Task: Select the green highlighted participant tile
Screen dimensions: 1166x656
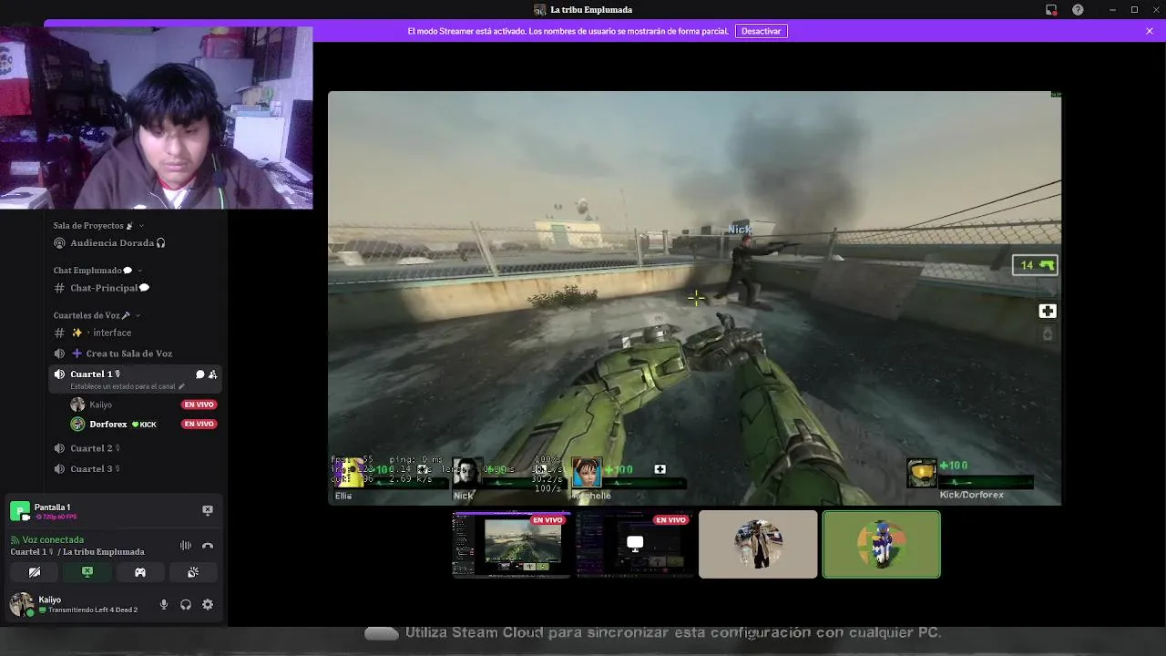Action: (x=882, y=545)
